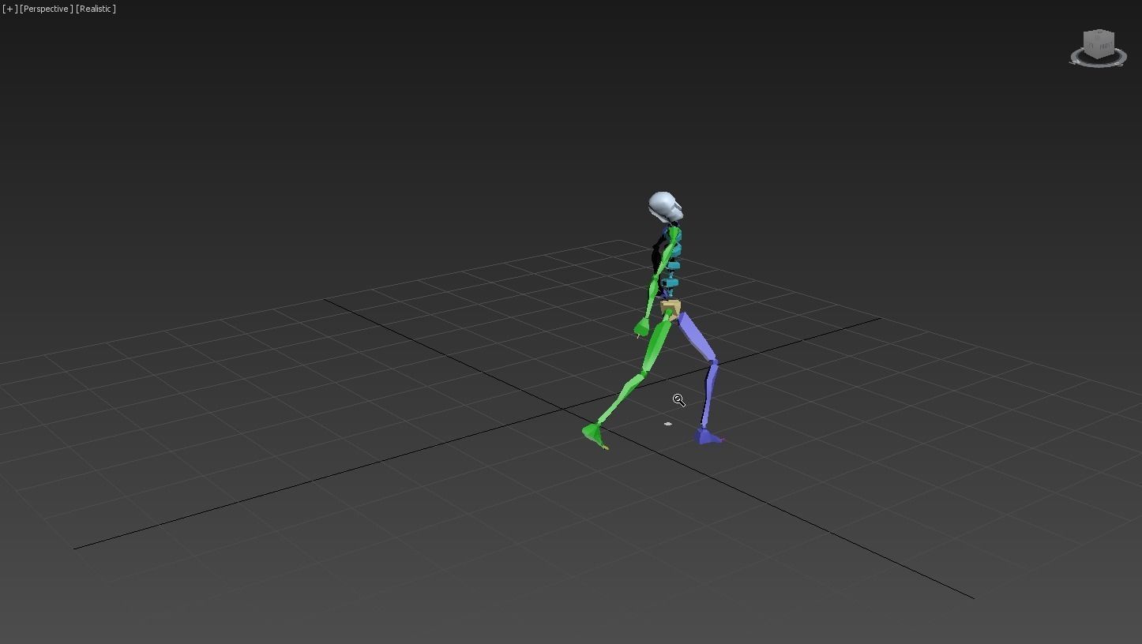Select the green foot of the biped
The height and width of the screenshot is (644, 1142).
tap(595, 434)
